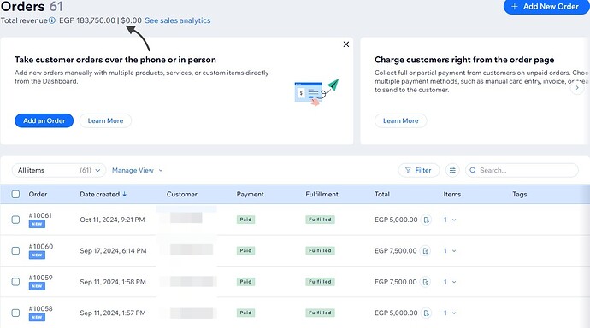
Task: Open the Filter button
Action: (x=418, y=170)
